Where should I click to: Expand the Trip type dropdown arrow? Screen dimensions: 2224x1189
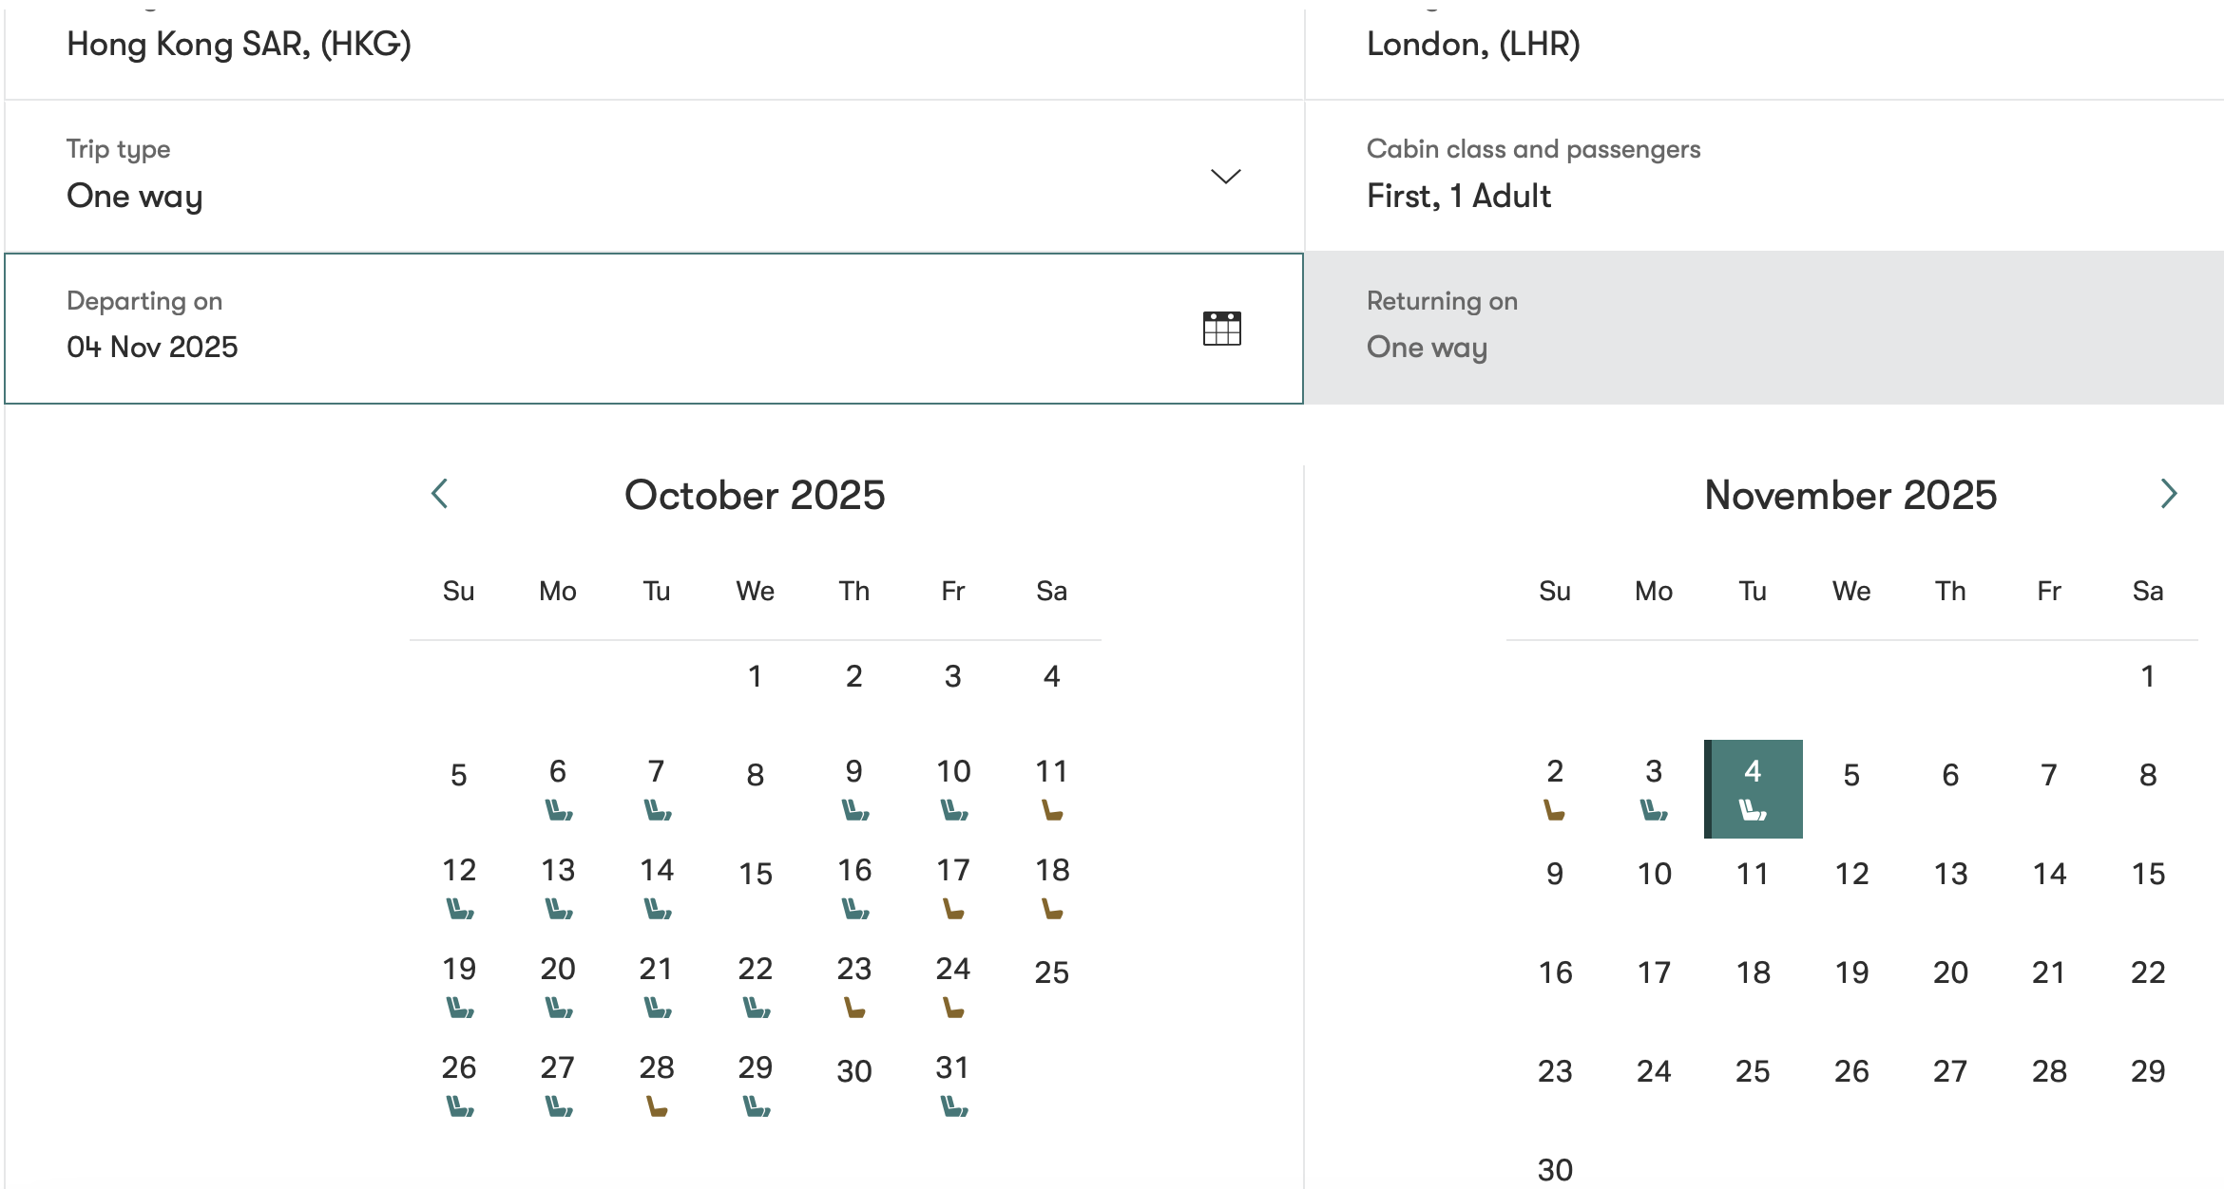(x=1225, y=177)
